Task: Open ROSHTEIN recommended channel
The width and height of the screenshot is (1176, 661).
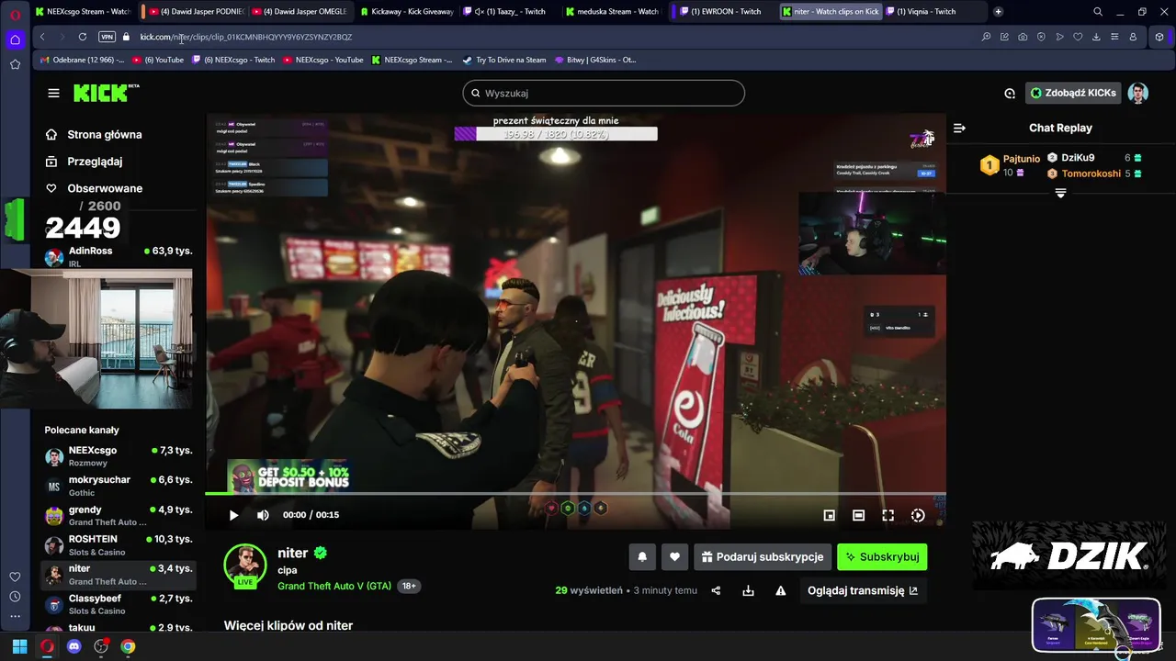Action: (x=118, y=544)
